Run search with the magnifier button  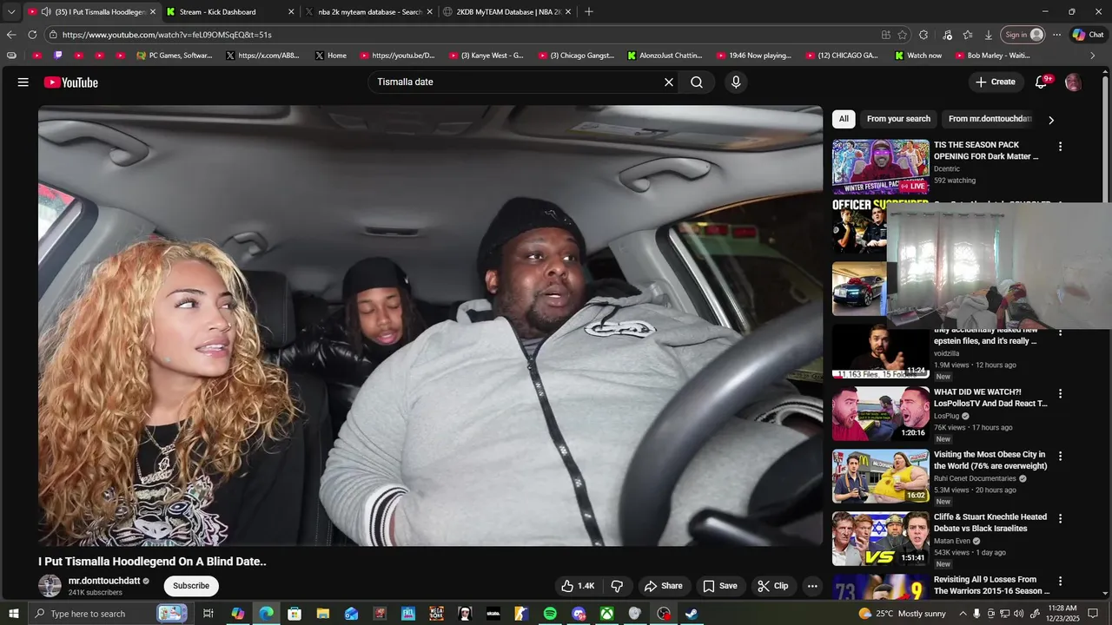pyautogui.click(x=697, y=82)
